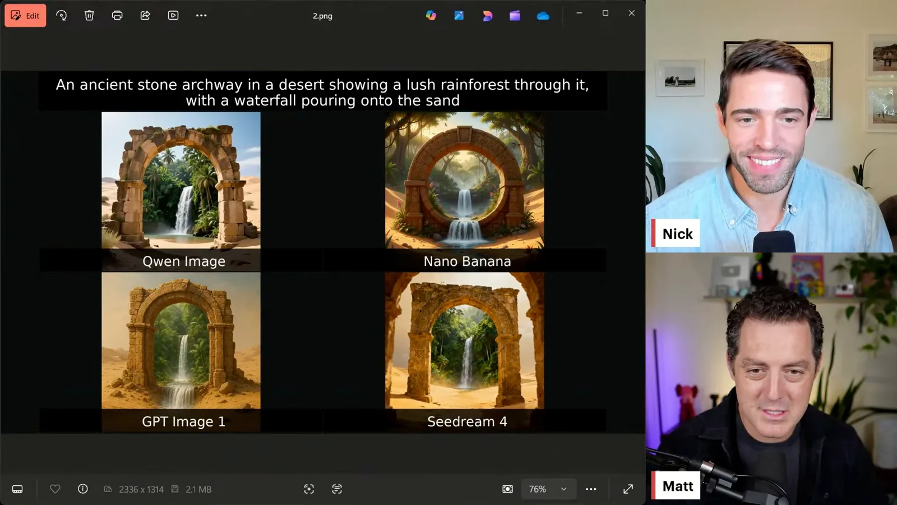Run visual search with the scan icon
The image size is (897, 505).
point(309,489)
